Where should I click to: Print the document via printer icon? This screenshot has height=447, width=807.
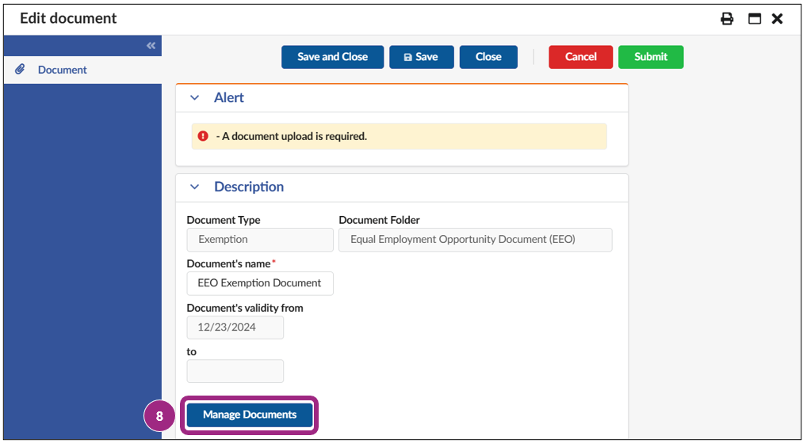click(x=727, y=19)
